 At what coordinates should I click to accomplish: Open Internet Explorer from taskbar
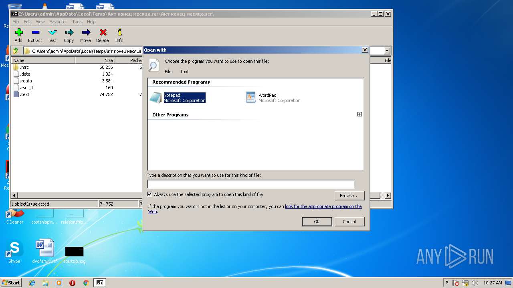[x=32, y=283]
